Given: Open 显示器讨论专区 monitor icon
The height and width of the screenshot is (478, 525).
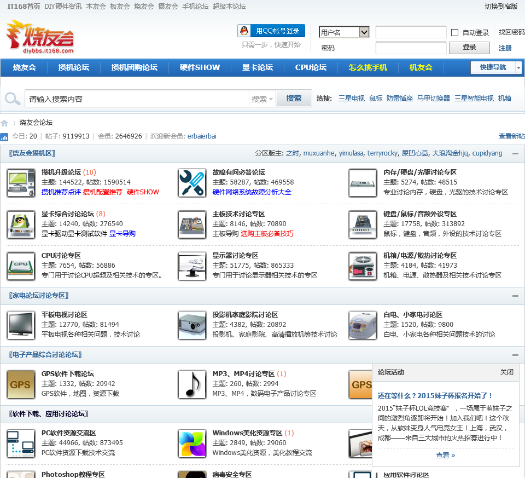Looking at the screenshot, I should [x=192, y=266].
